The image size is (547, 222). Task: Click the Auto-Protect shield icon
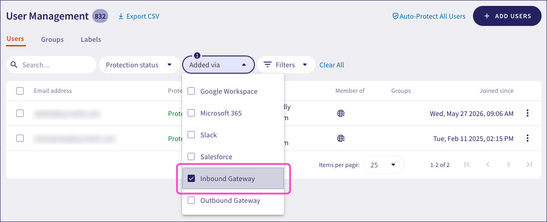point(395,16)
